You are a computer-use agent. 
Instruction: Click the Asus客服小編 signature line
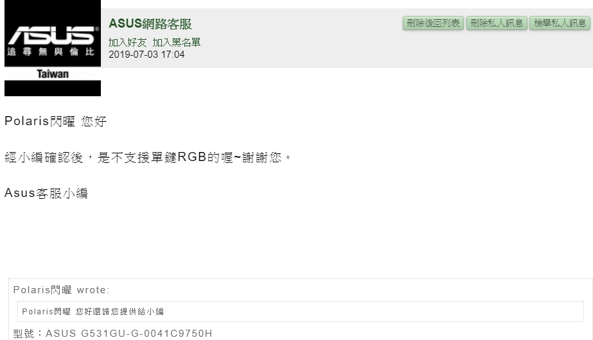[x=46, y=193]
